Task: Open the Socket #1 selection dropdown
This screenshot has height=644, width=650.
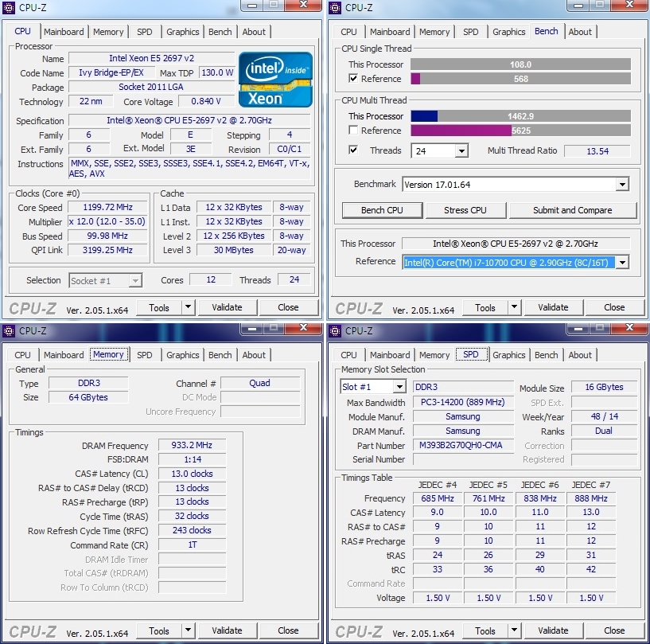Action: [134, 281]
